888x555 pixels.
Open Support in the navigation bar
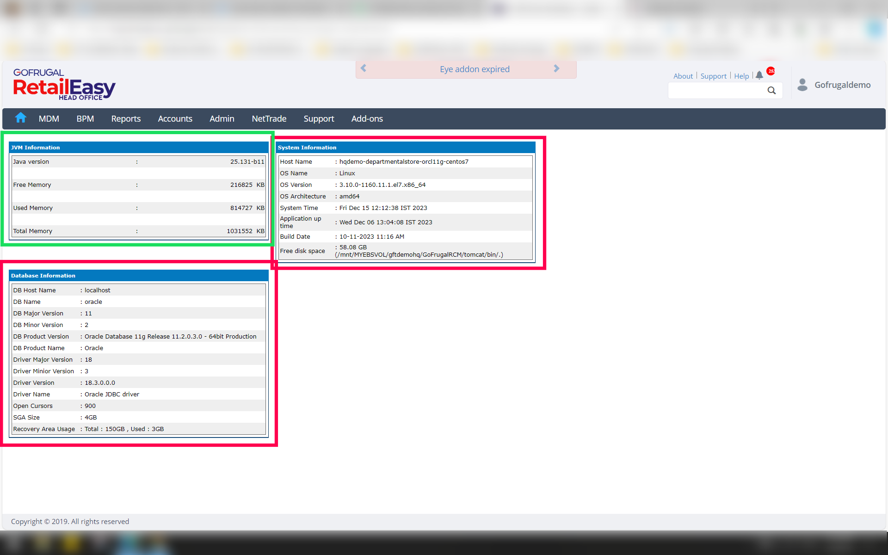(x=319, y=119)
